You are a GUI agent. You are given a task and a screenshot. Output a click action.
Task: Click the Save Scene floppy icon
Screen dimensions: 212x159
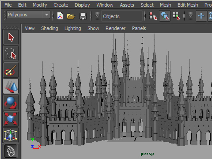83,16
